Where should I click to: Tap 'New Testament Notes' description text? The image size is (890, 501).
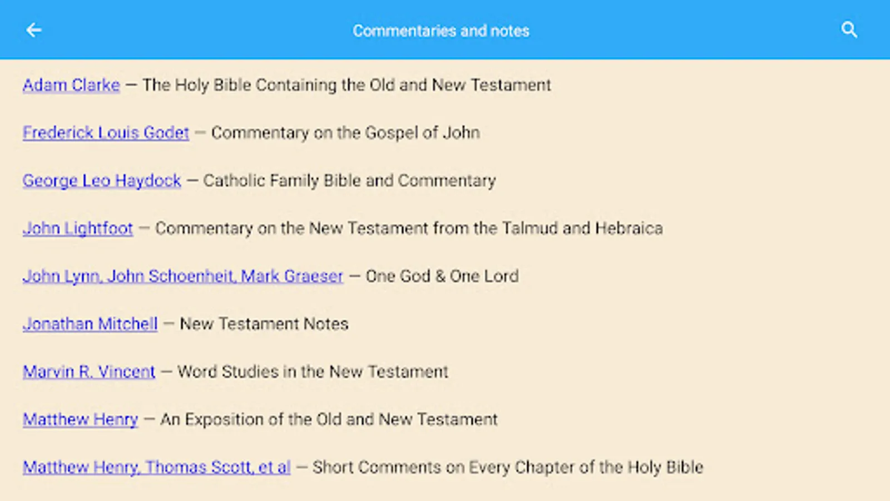coord(264,324)
